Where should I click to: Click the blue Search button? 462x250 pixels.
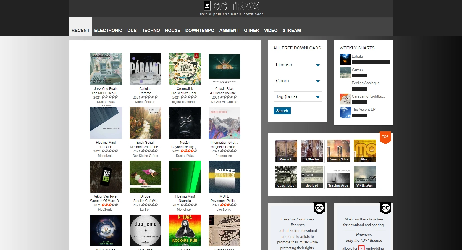282,111
